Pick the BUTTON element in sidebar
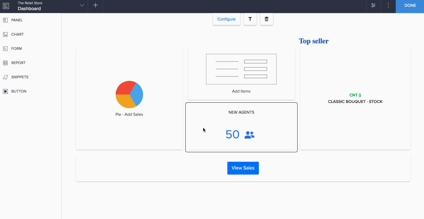This screenshot has height=219, width=424. click(x=19, y=91)
